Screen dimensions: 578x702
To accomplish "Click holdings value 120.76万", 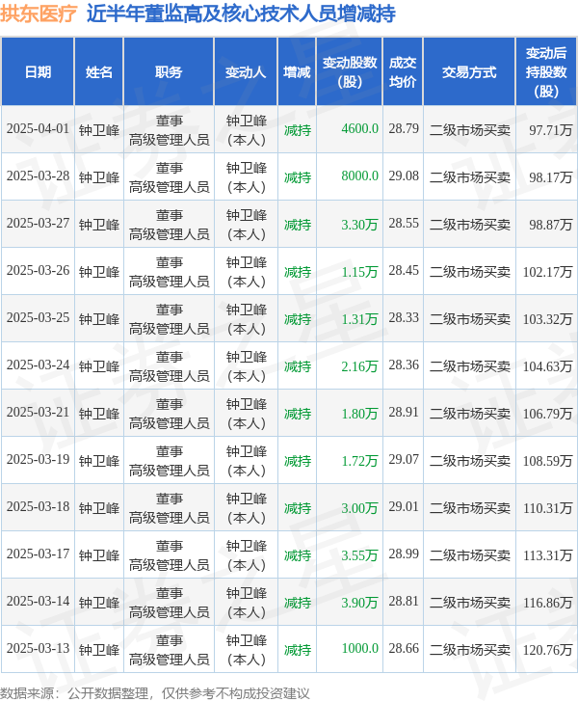I will click(x=547, y=650).
